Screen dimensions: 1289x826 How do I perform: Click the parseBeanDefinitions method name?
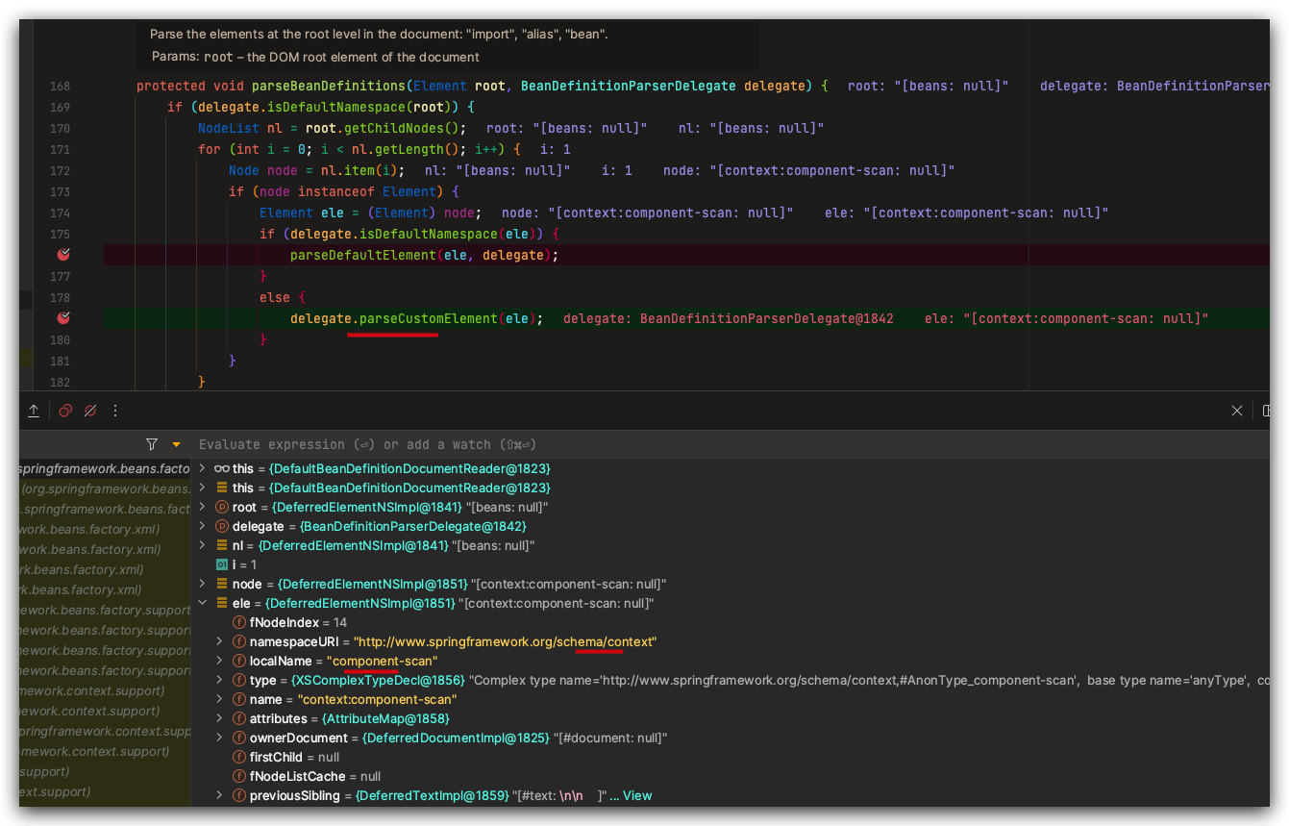(329, 86)
